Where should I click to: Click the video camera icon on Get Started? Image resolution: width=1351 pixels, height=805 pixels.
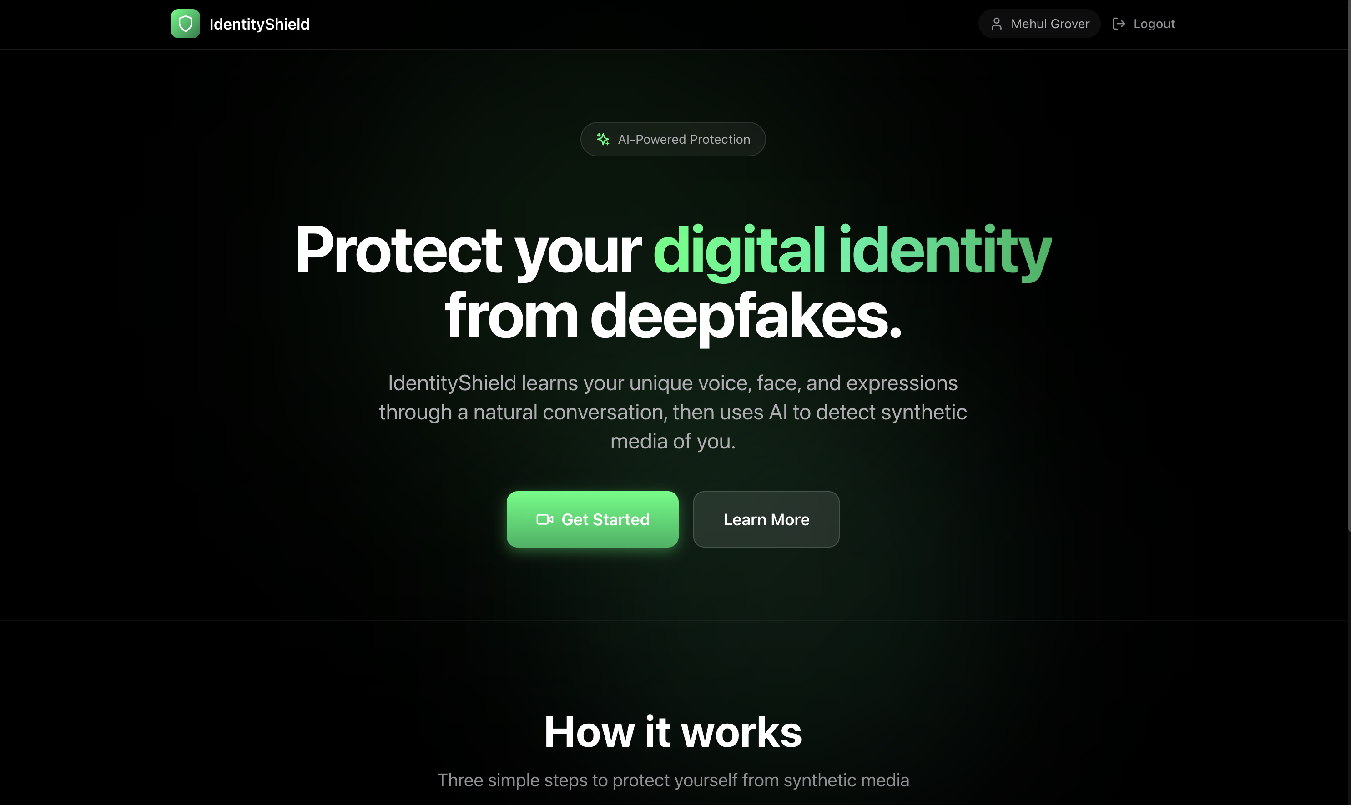coord(545,520)
